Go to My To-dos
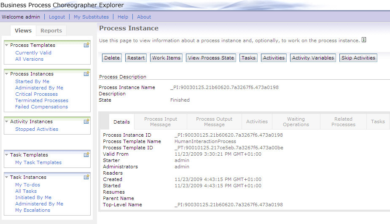This screenshot has width=390, height=224. pos(28,185)
